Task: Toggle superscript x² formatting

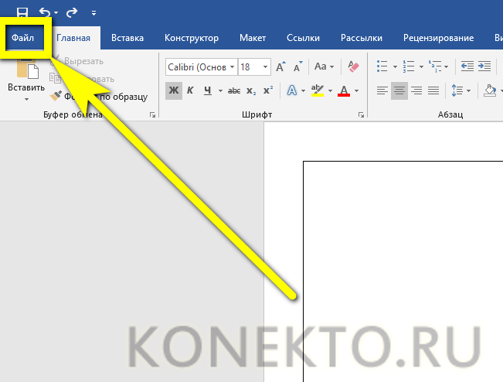Action: click(x=268, y=90)
